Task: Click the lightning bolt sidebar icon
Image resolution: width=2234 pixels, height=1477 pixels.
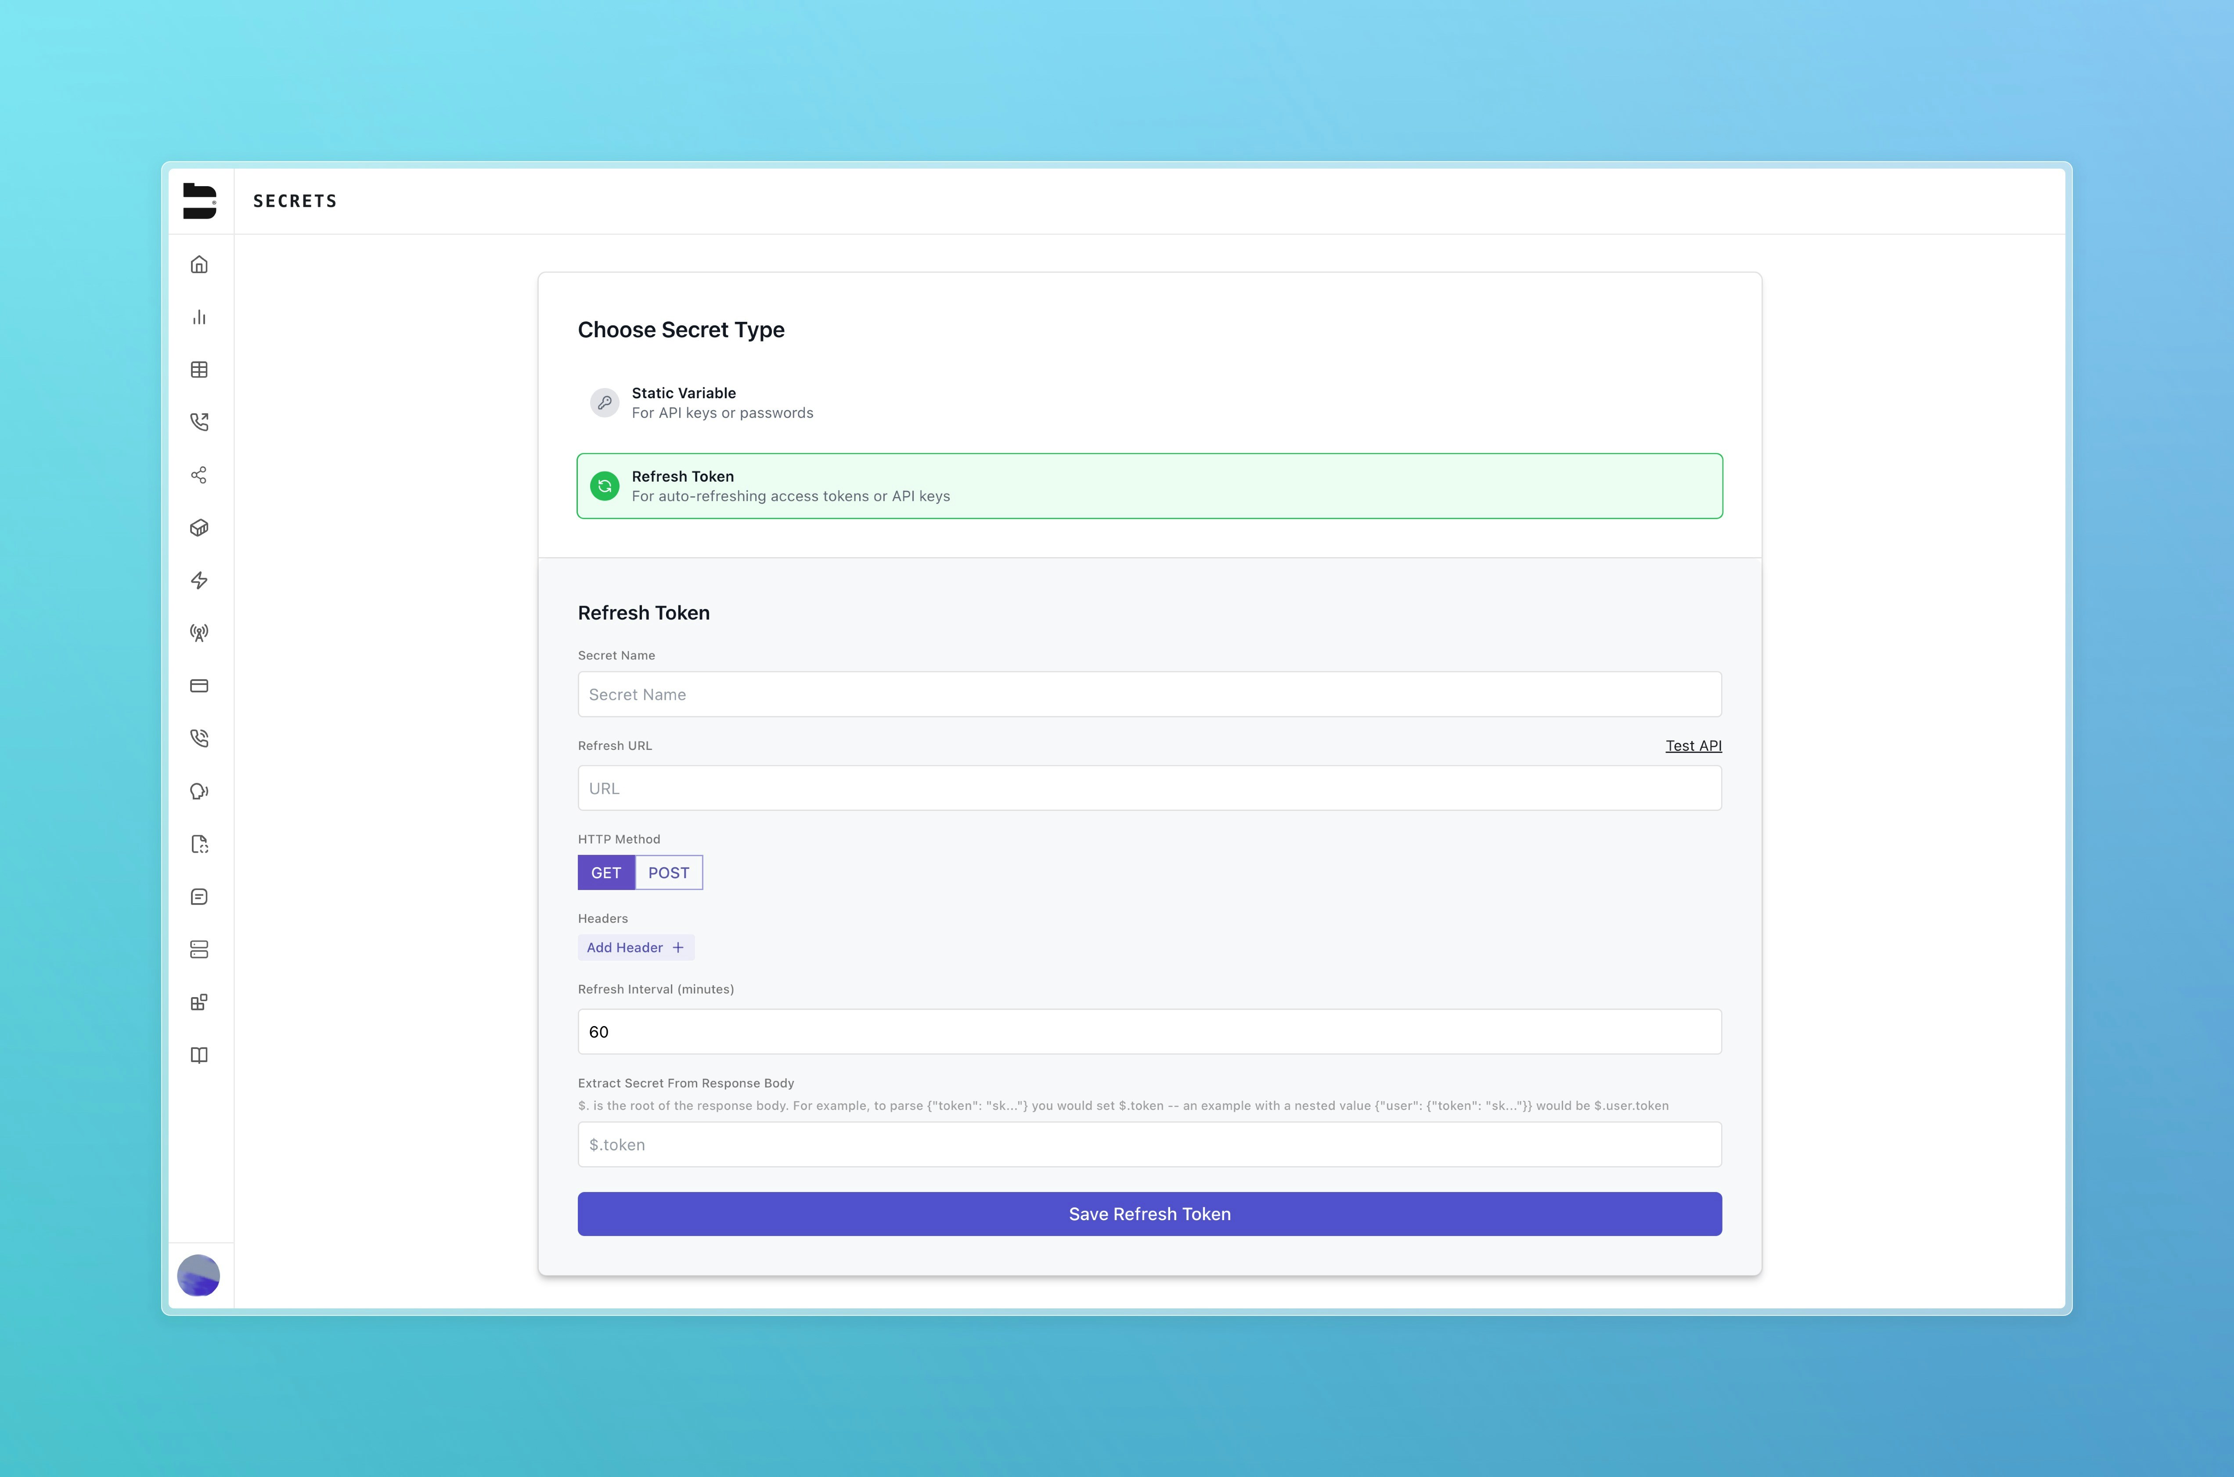Action: tap(199, 580)
